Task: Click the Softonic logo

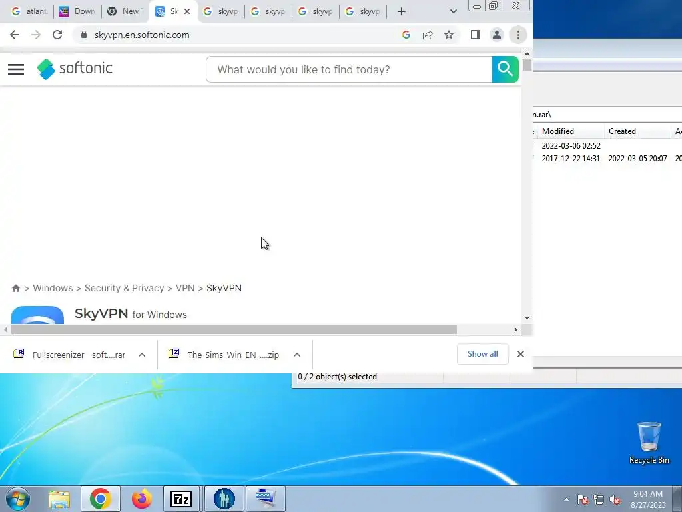Action: [x=75, y=69]
